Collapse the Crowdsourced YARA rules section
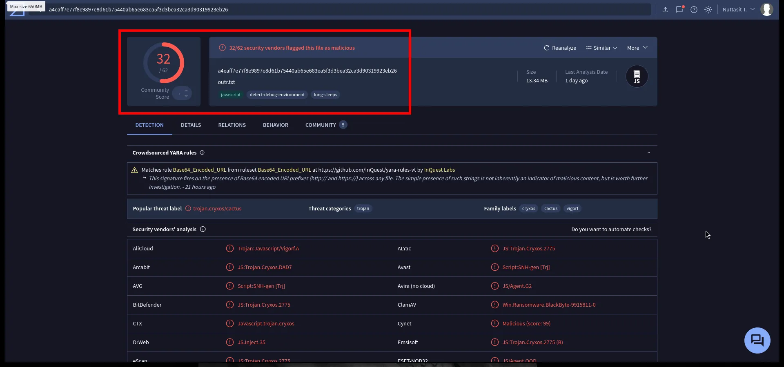Image resolution: width=784 pixels, height=367 pixels. [x=648, y=153]
